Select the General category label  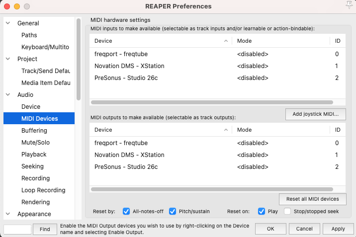point(28,23)
